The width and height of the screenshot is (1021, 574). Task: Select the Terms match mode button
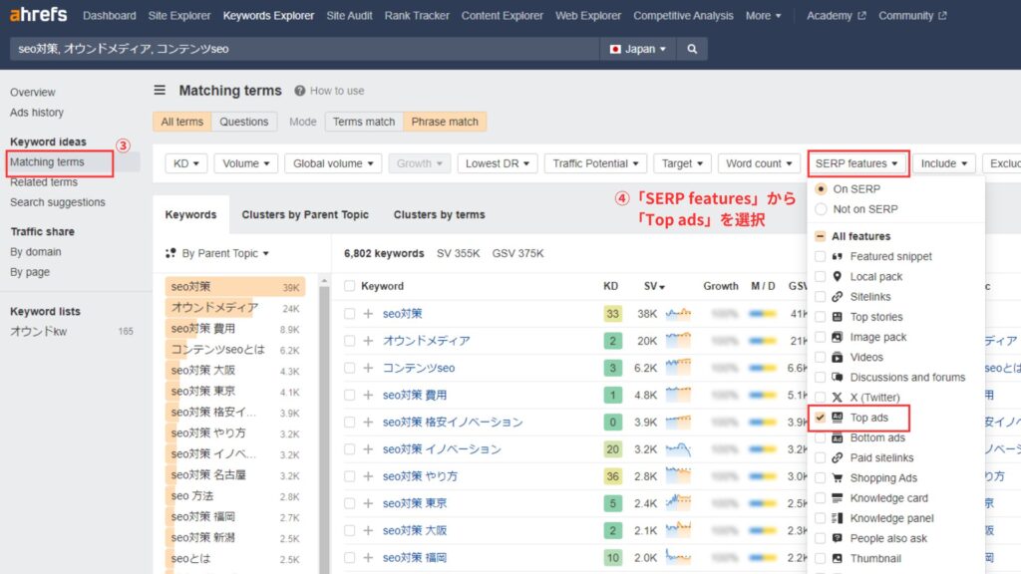pos(364,122)
